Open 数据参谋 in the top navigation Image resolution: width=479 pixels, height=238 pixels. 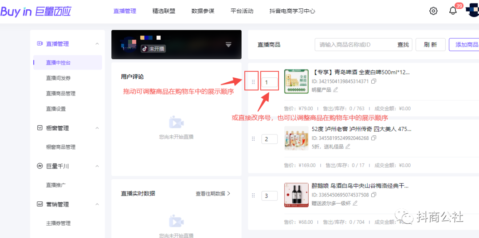(203, 11)
